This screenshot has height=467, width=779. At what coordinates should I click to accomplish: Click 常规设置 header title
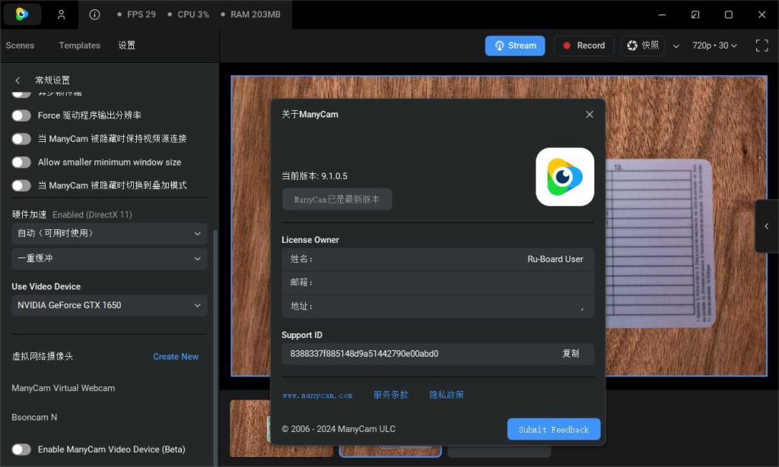(x=52, y=80)
